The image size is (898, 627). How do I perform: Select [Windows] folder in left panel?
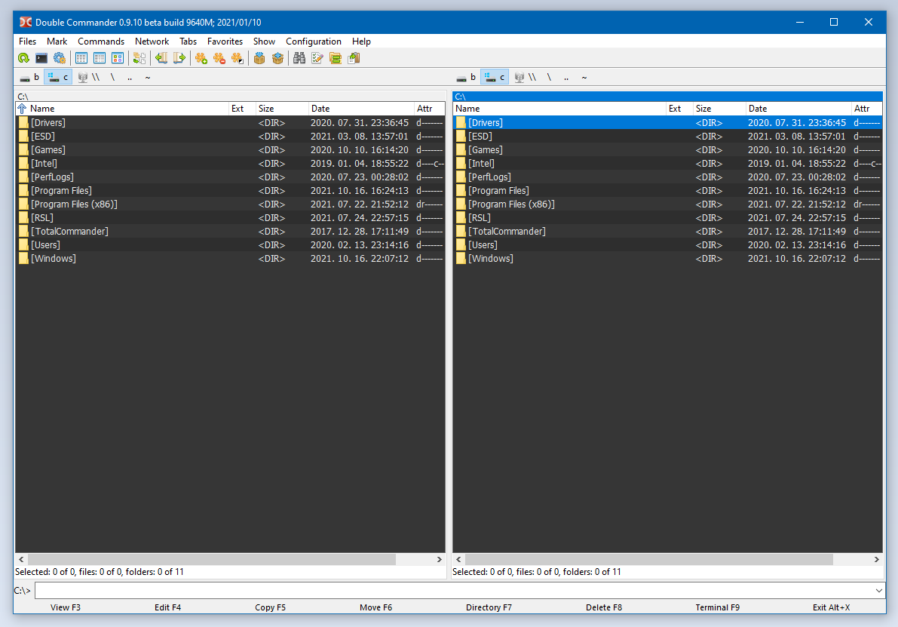[x=230, y=259]
